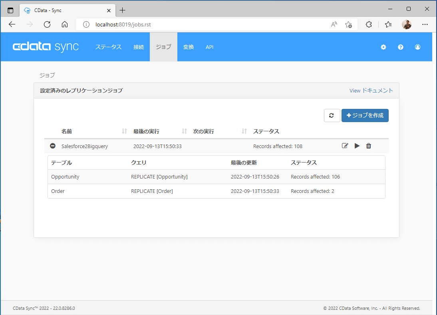Edit the Salesforce2Bigquery job
Image resolution: width=437 pixels, height=315 pixels.
point(345,146)
